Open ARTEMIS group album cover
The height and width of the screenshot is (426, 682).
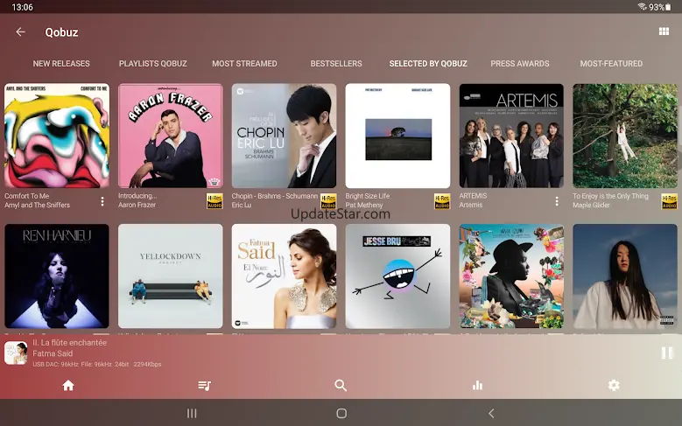[x=511, y=136]
